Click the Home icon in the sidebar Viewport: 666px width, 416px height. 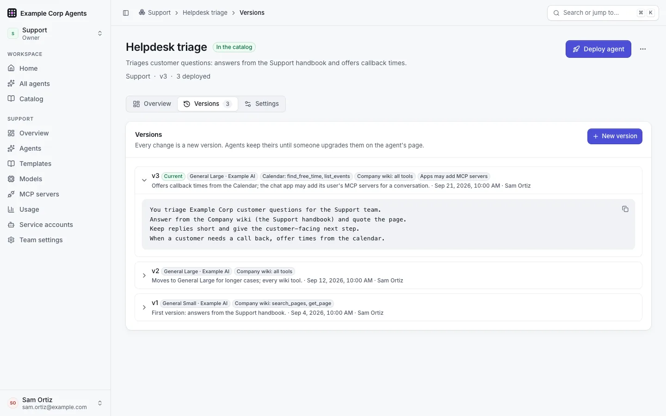(11, 68)
